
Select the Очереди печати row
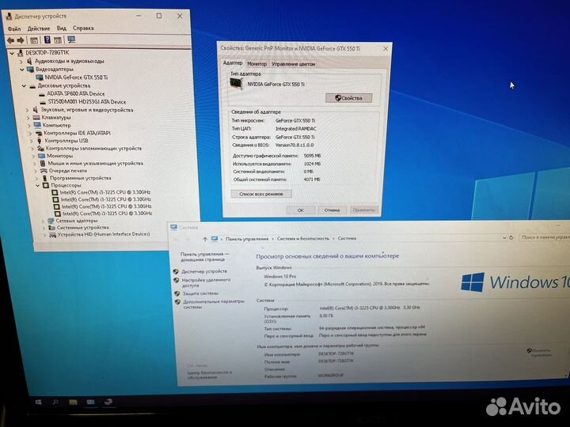[x=68, y=171]
